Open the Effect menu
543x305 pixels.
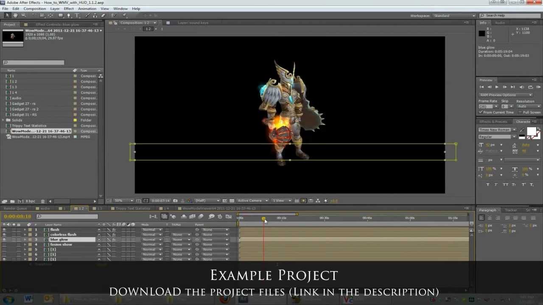coord(69,8)
